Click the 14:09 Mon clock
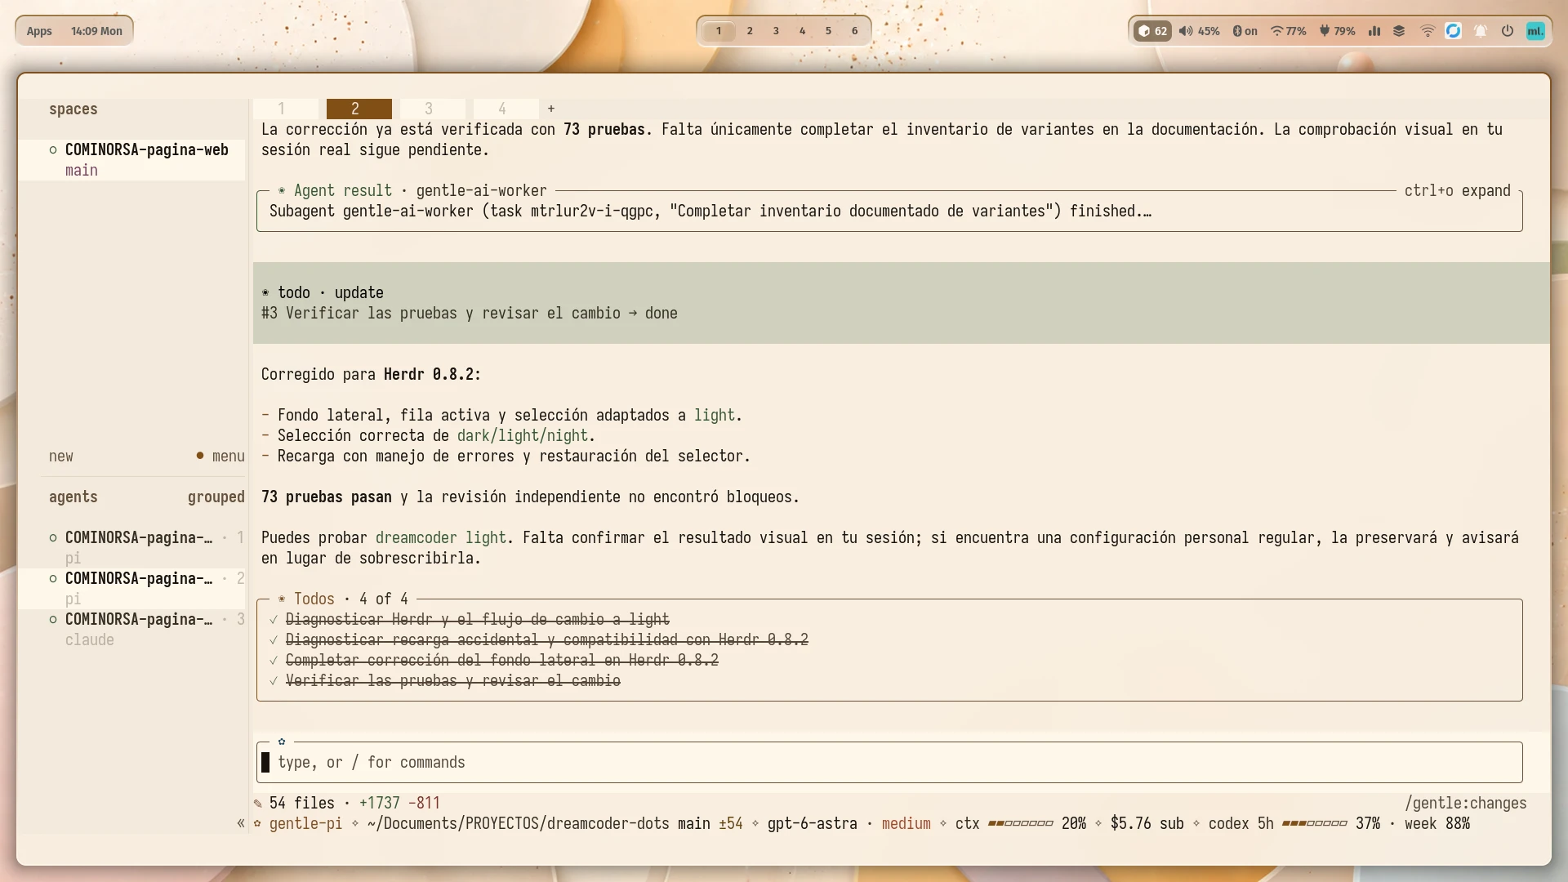The height and width of the screenshot is (882, 1568). coord(96,31)
